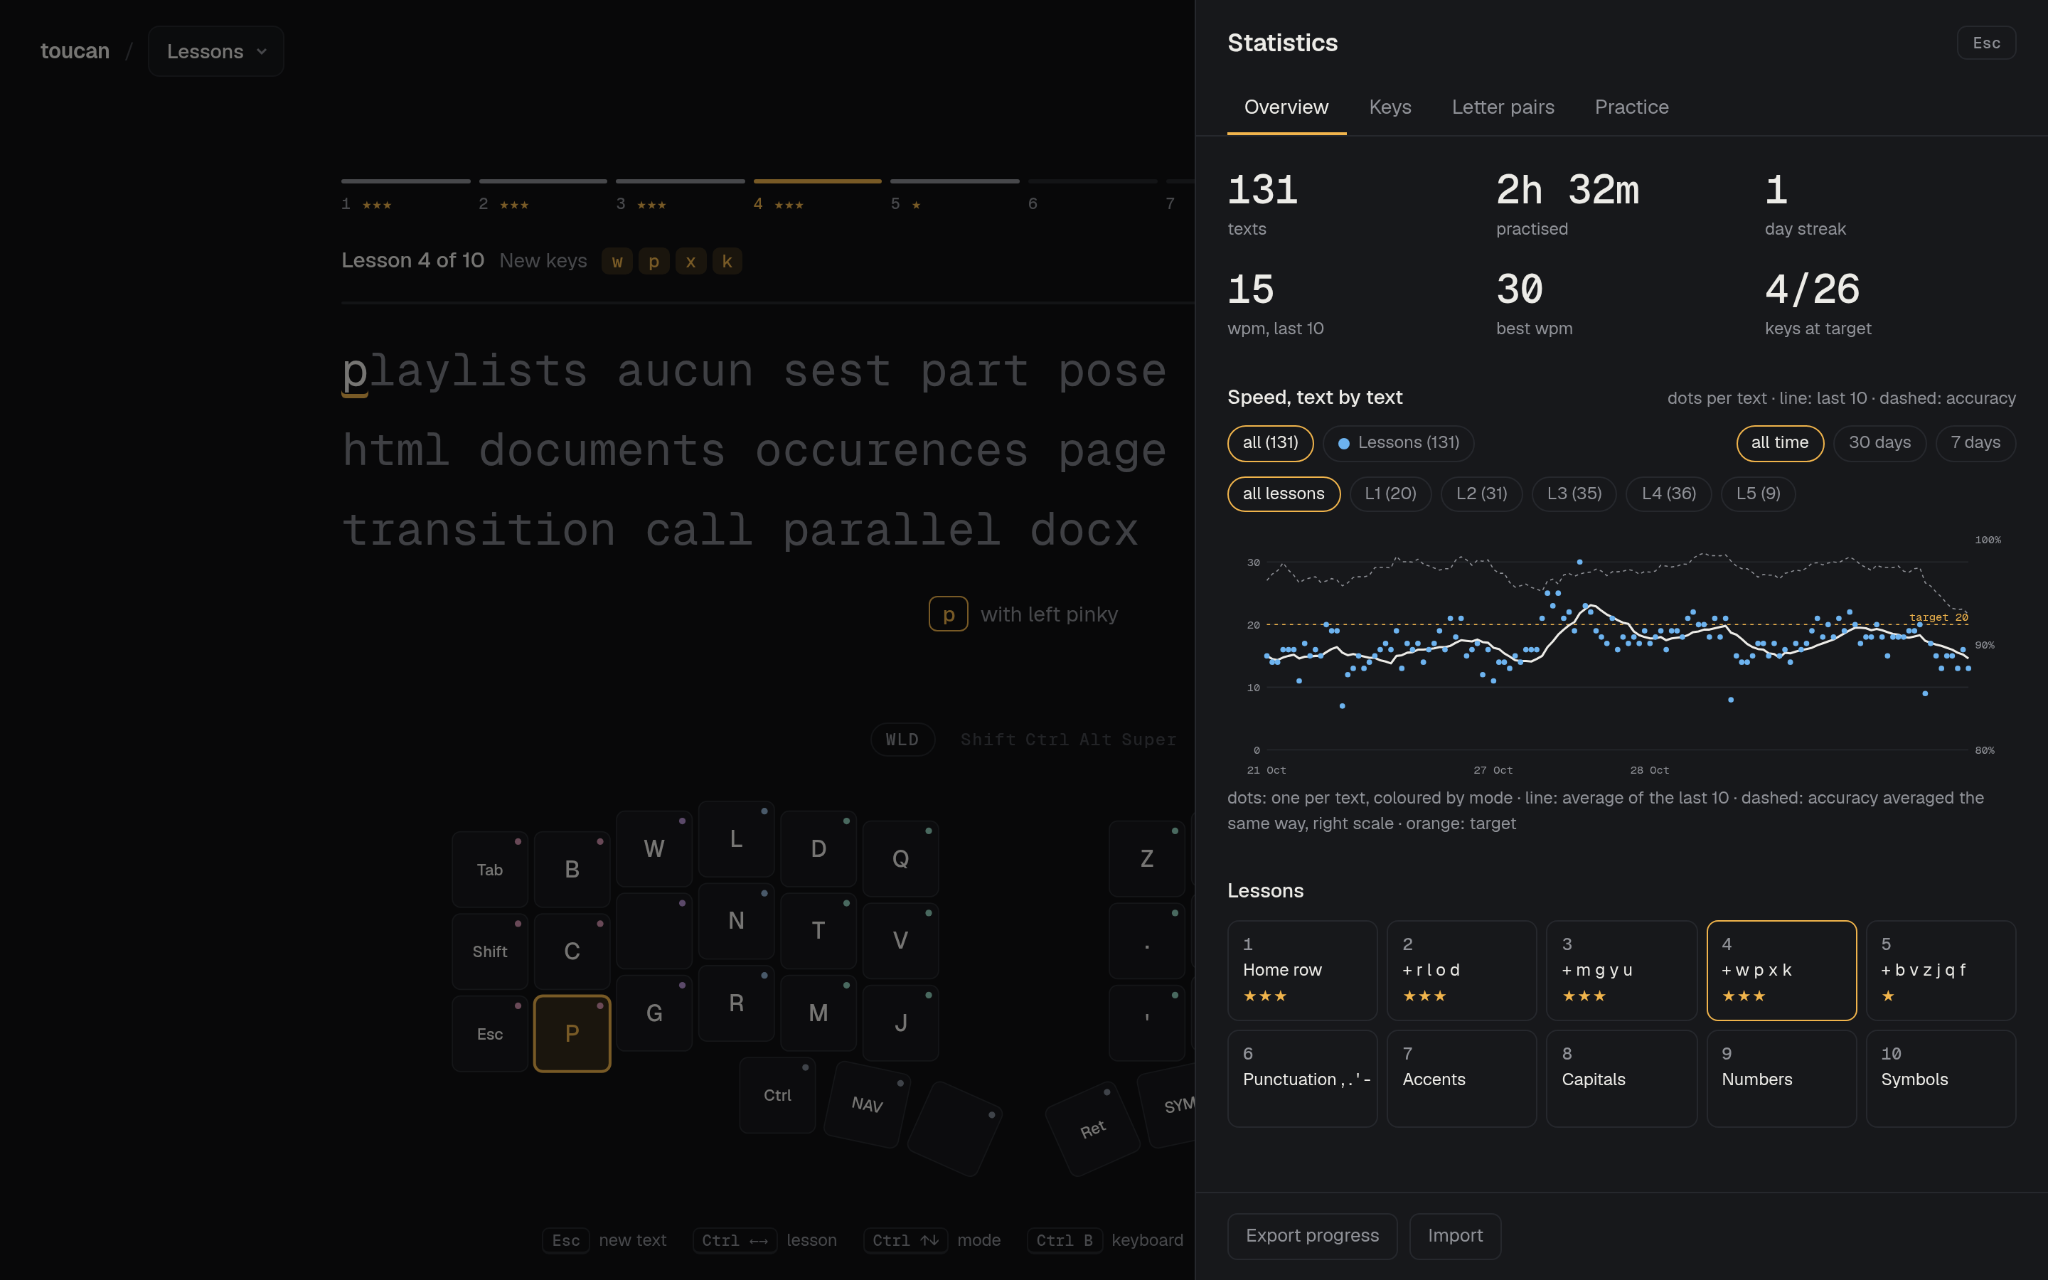Open the Lessons dropdown in header
2048x1280 pixels.
(x=215, y=52)
